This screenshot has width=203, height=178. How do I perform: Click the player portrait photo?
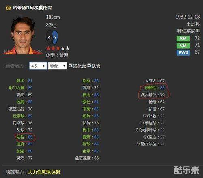tap(22, 35)
